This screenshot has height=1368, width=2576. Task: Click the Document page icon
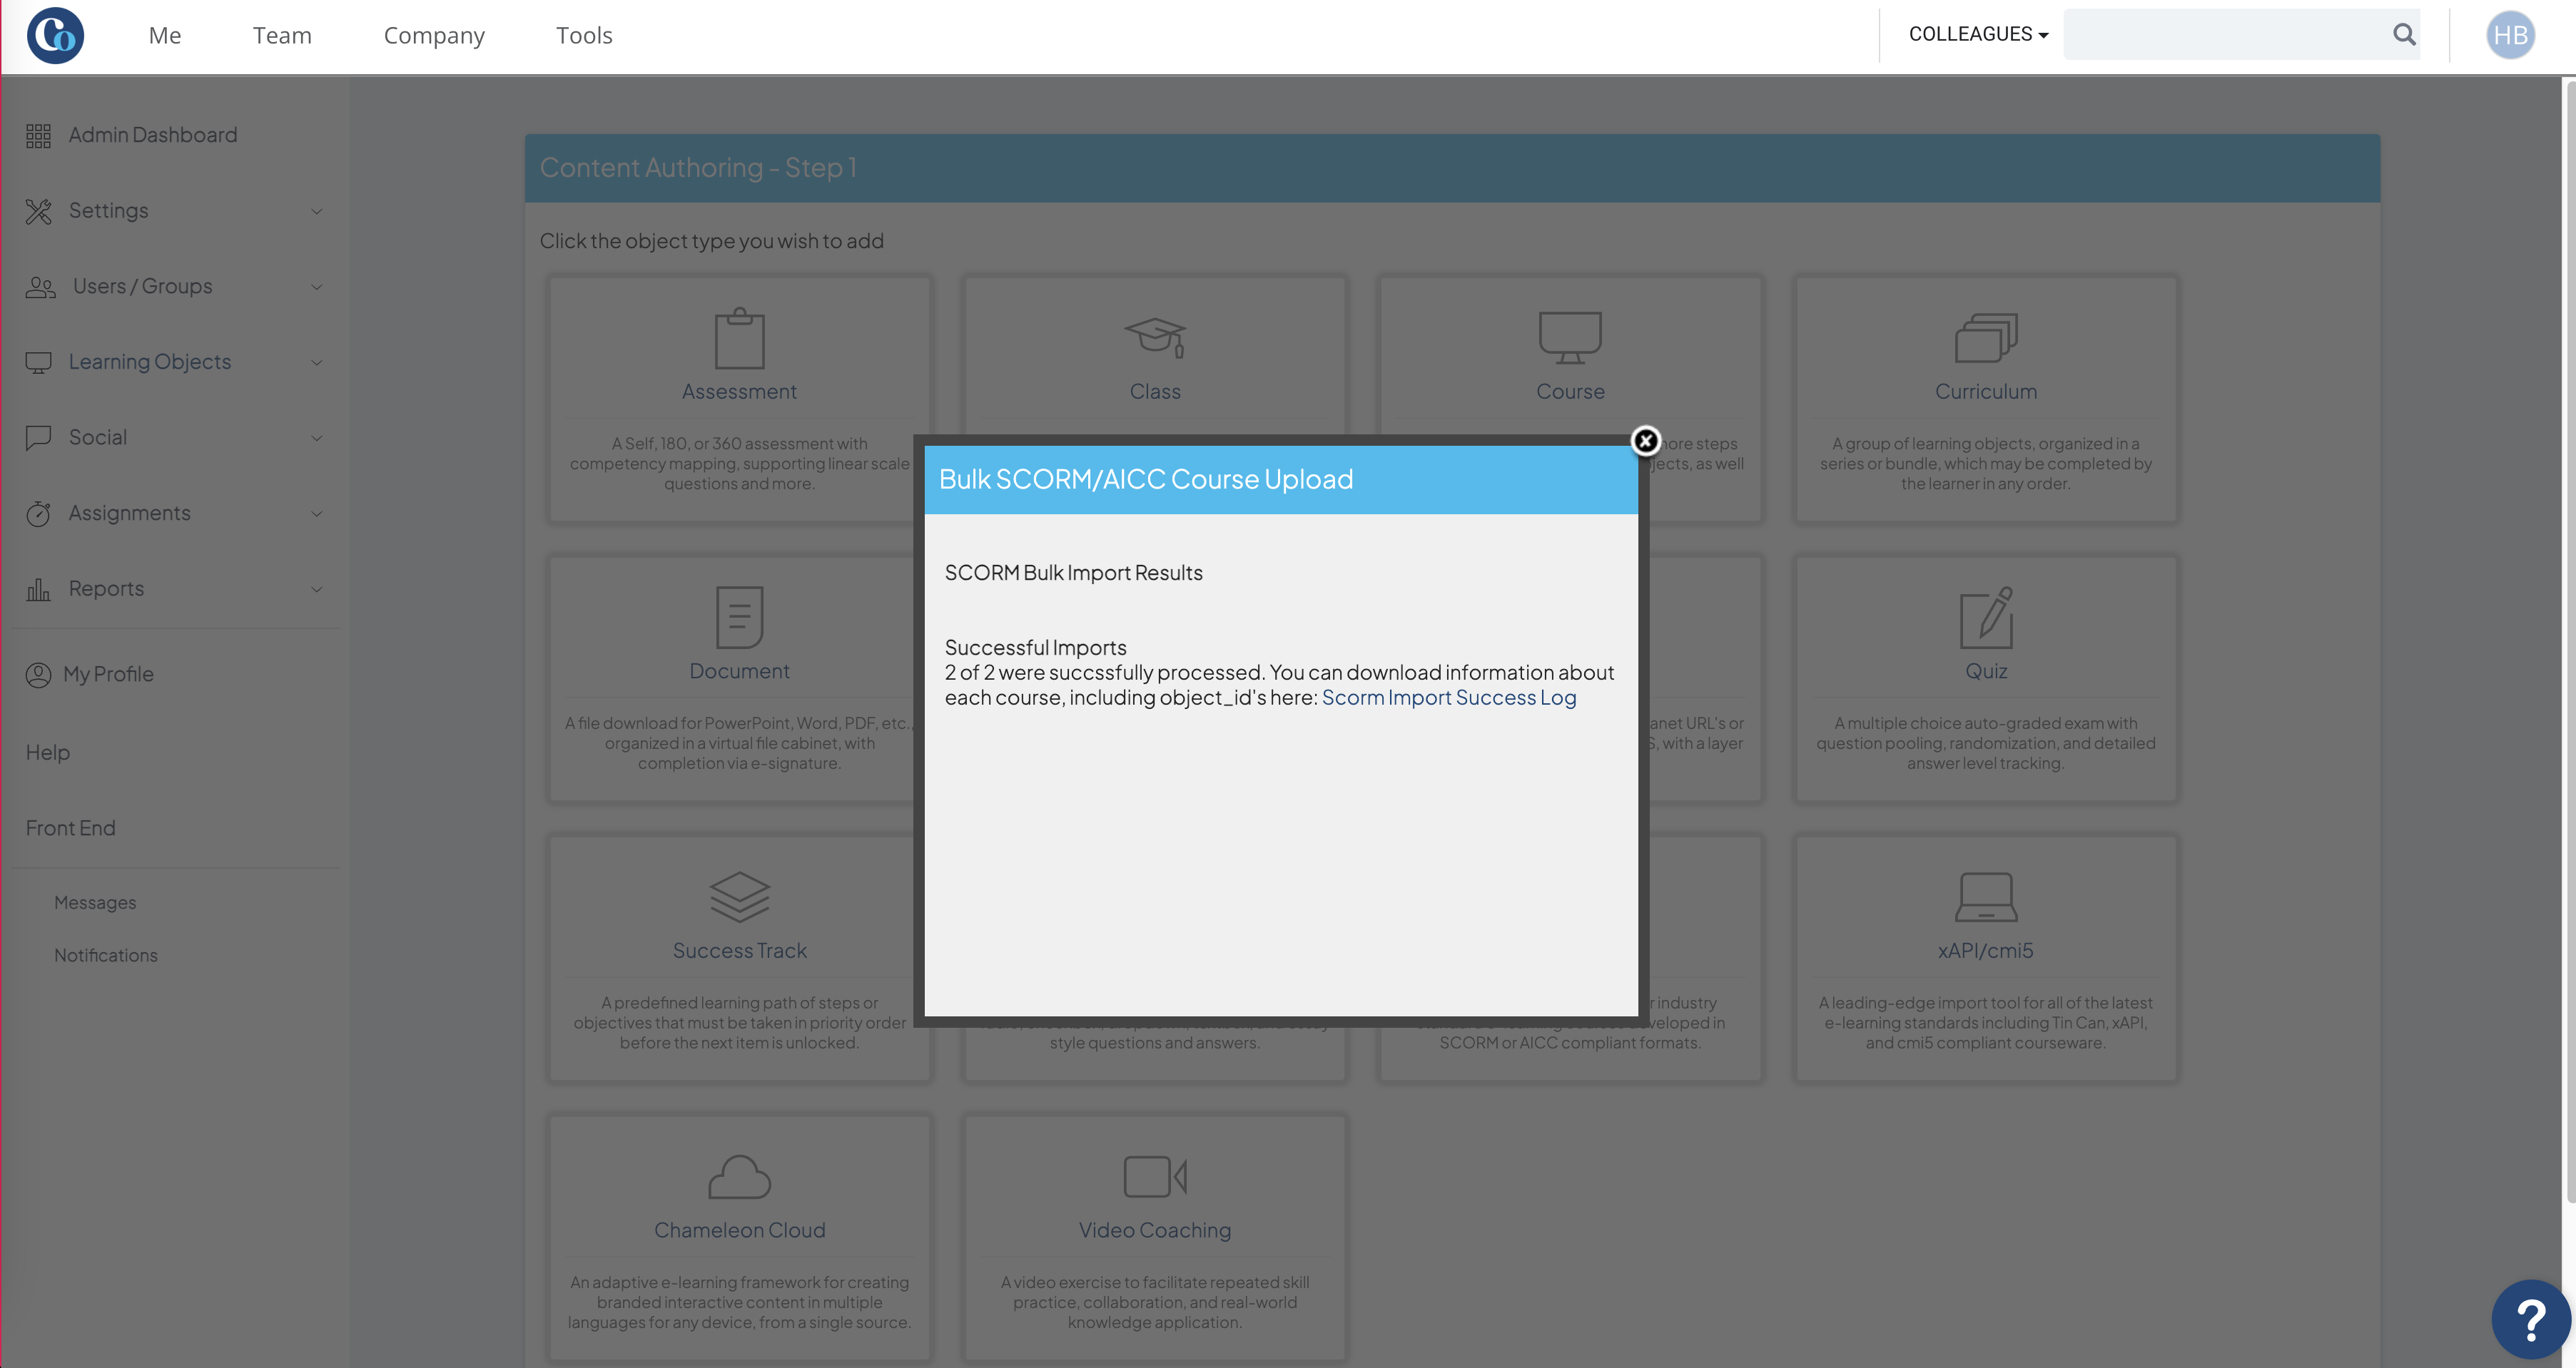739,618
